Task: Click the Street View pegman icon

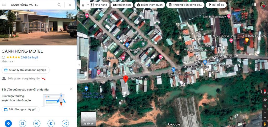Action: tap(265, 124)
